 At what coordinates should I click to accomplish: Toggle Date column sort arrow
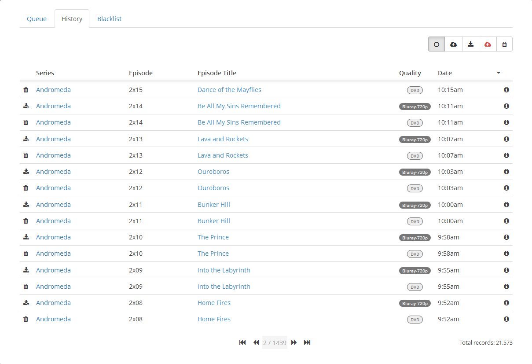tap(498, 73)
